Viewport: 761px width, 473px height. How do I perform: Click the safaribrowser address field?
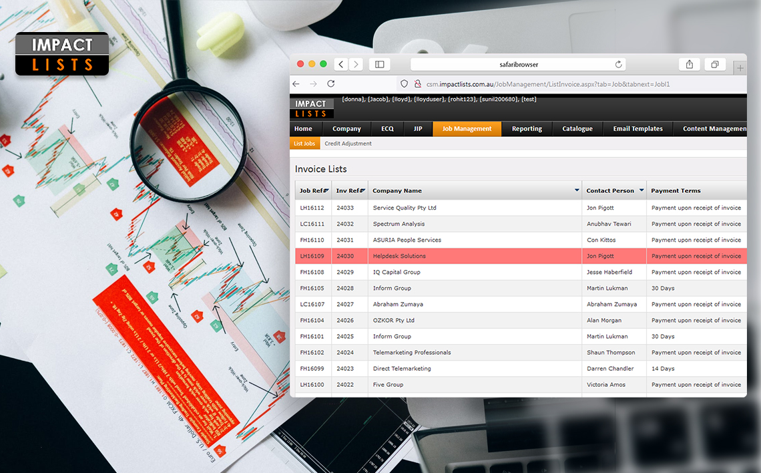tap(518, 64)
